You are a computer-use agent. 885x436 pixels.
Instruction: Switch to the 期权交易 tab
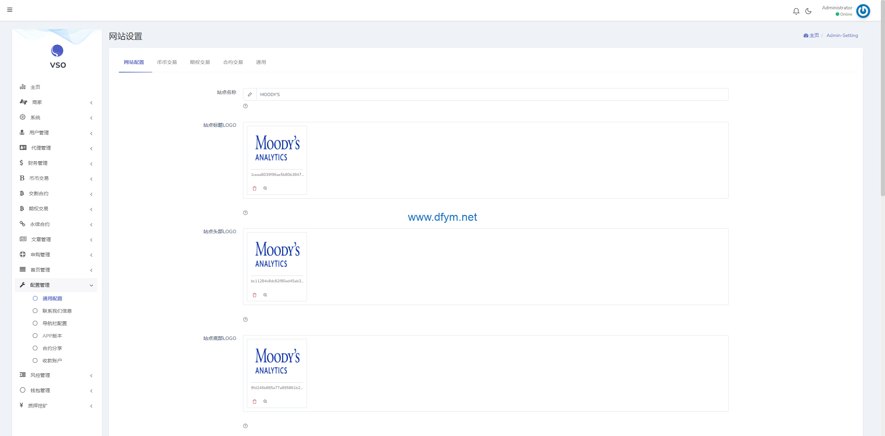coord(200,62)
